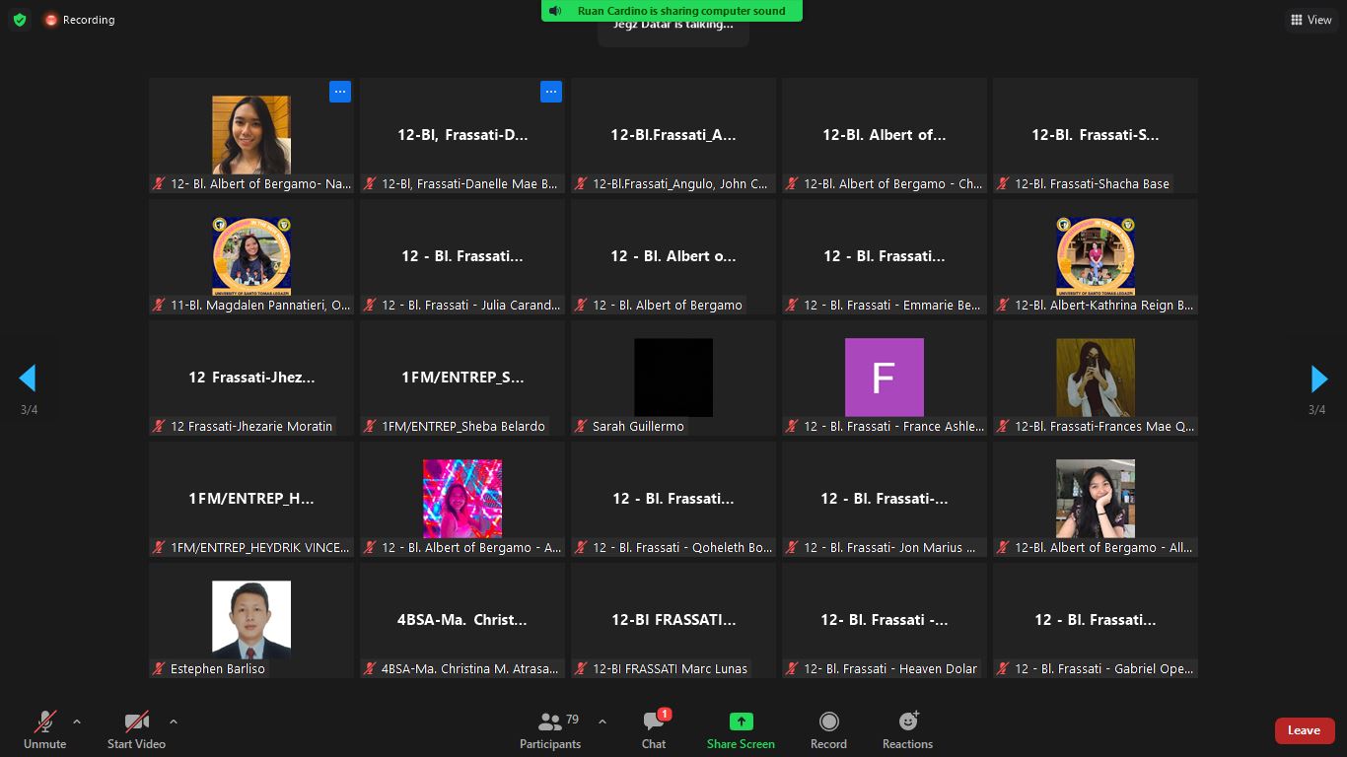This screenshot has height=757, width=1347.
Task: Click the speaker icon in sharing banner
Action: [555, 11]
